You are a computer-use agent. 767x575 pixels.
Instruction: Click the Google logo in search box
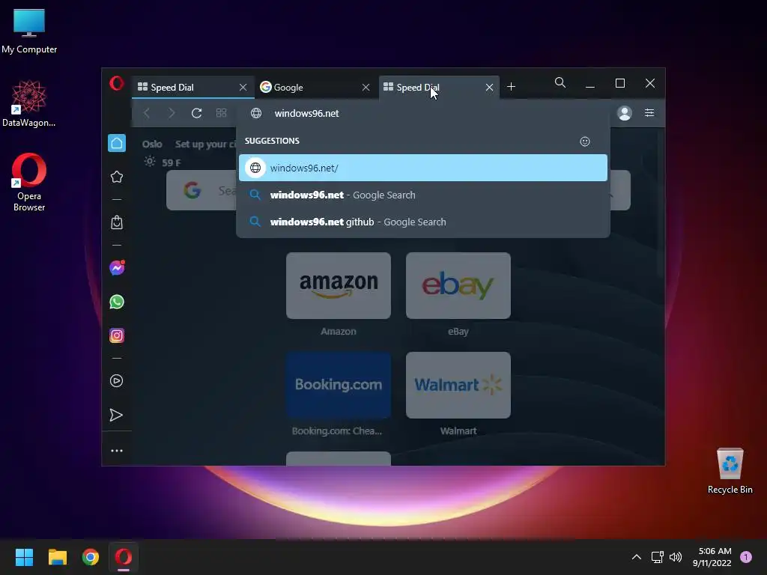click(192, 189)
